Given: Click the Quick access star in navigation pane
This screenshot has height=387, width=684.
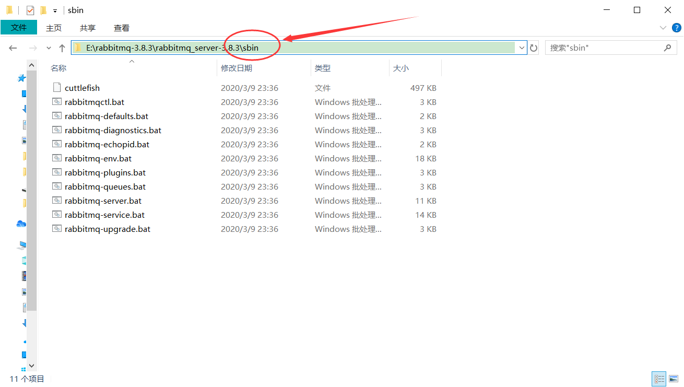Looking at the screenshot, I should [x=22, y=78].
